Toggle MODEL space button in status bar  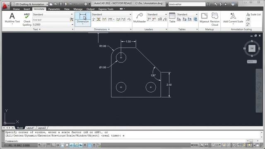tap(195, 145)
